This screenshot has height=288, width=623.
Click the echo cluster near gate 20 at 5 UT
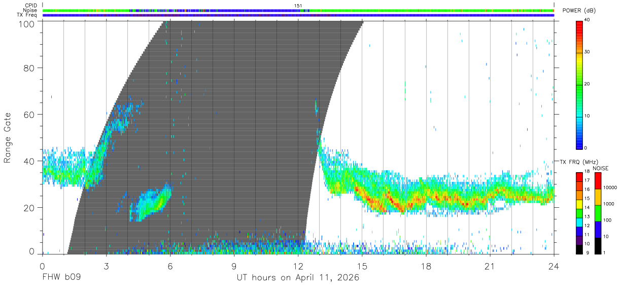(x=150, y=203)
